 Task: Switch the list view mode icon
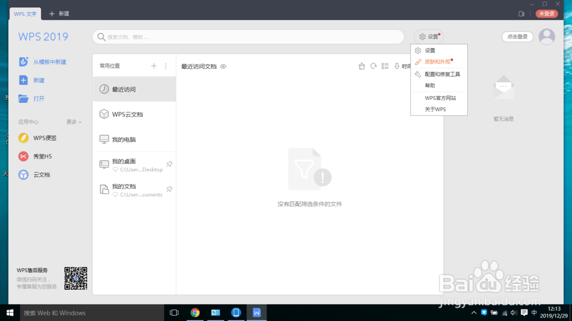385,66
